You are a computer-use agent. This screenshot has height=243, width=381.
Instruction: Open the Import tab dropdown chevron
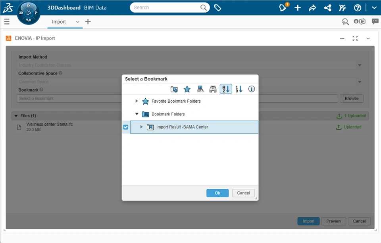click(77, 22)
